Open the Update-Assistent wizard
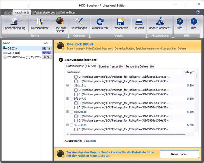204x163 pixels. 159,24
